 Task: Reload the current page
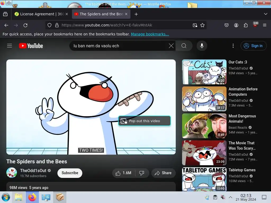(25, 25)
